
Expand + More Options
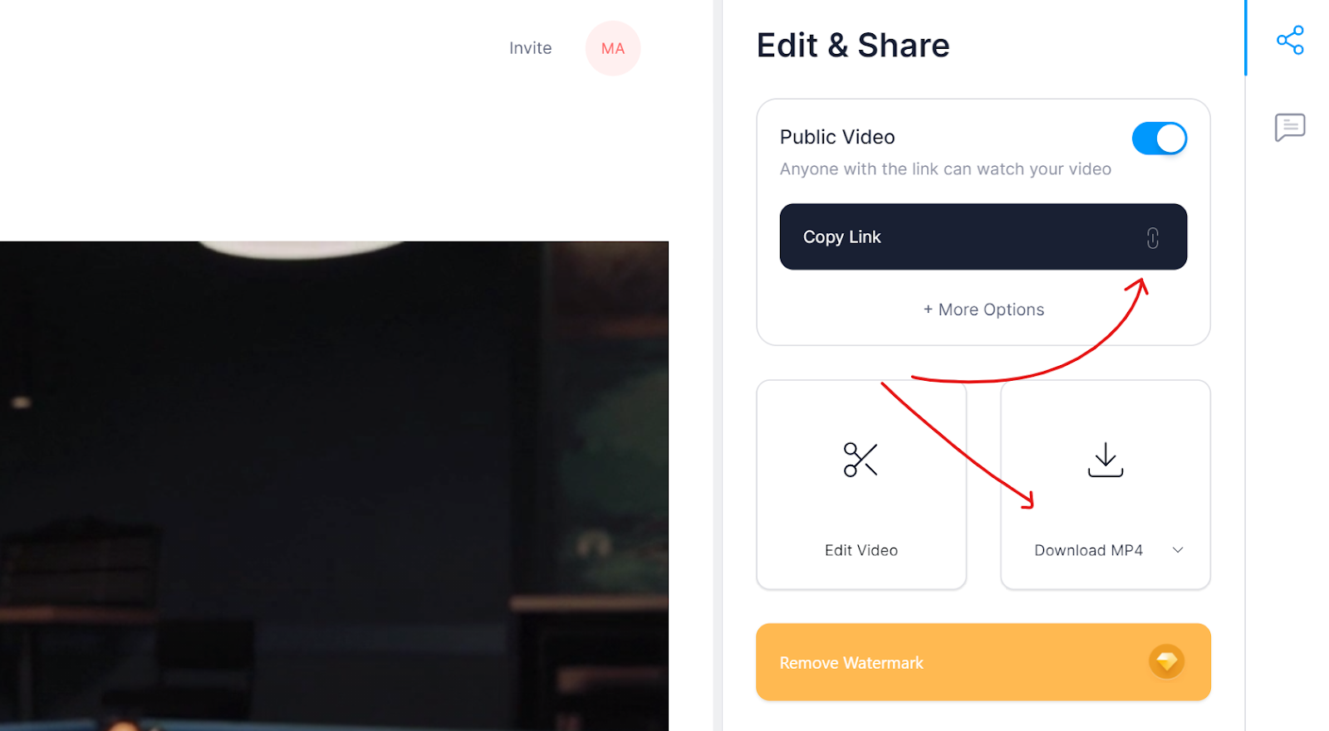coord(983,309)
